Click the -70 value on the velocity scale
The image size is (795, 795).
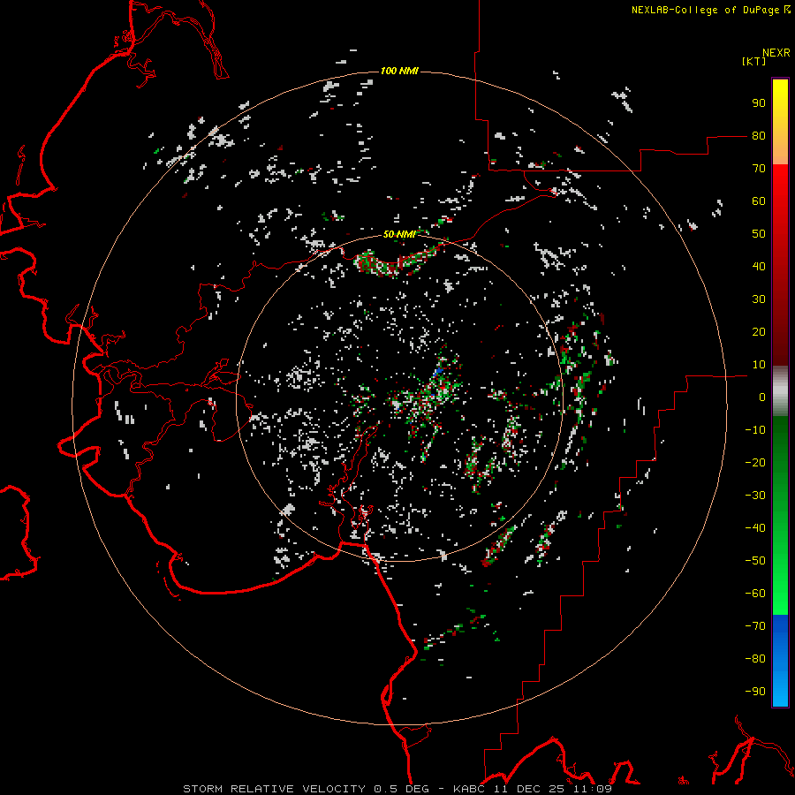(755, 626)
